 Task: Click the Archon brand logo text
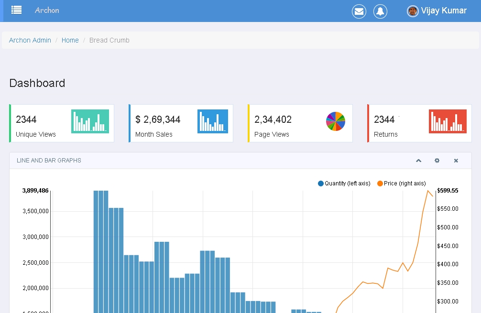tap(47, 10)
